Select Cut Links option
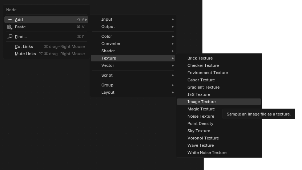Viewport: 302px width, 170px height. tap(24, 46)
